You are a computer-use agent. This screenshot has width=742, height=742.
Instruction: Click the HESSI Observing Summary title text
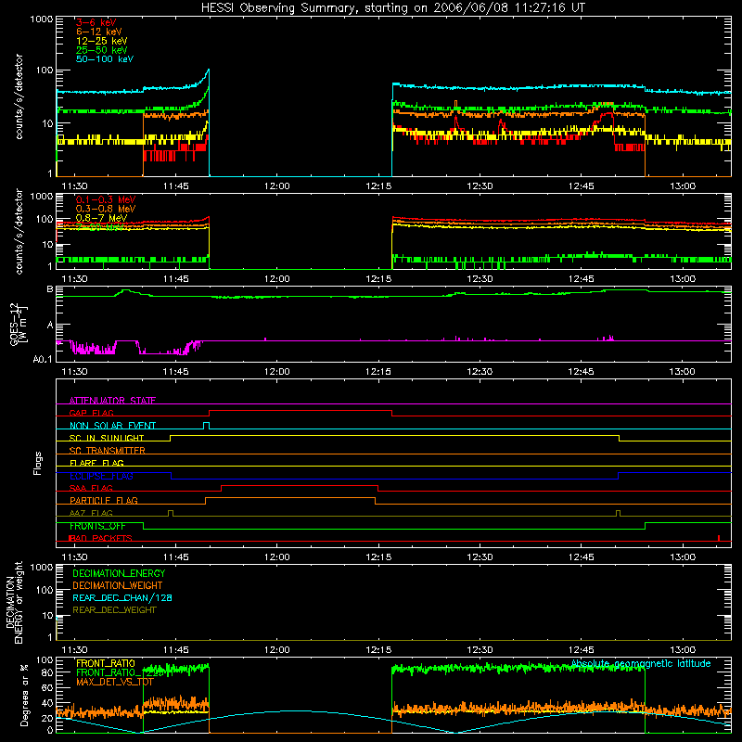point(393,8)
